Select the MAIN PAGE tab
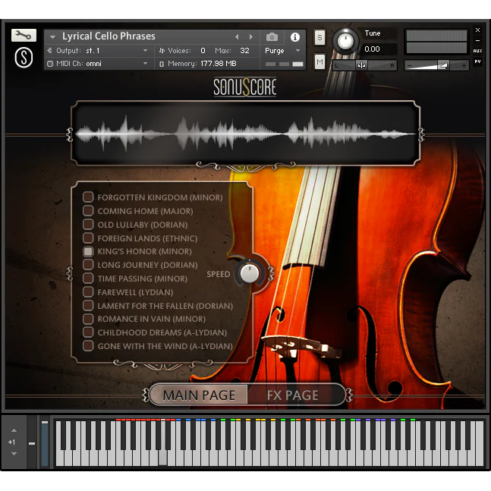 [x=199, y=395]
